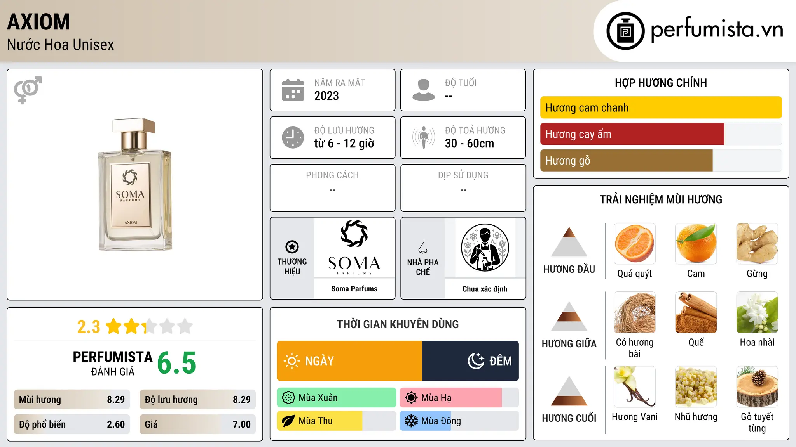Click the AXIOM perfume title
Viewport: 796px width, 447px height.
38,22
